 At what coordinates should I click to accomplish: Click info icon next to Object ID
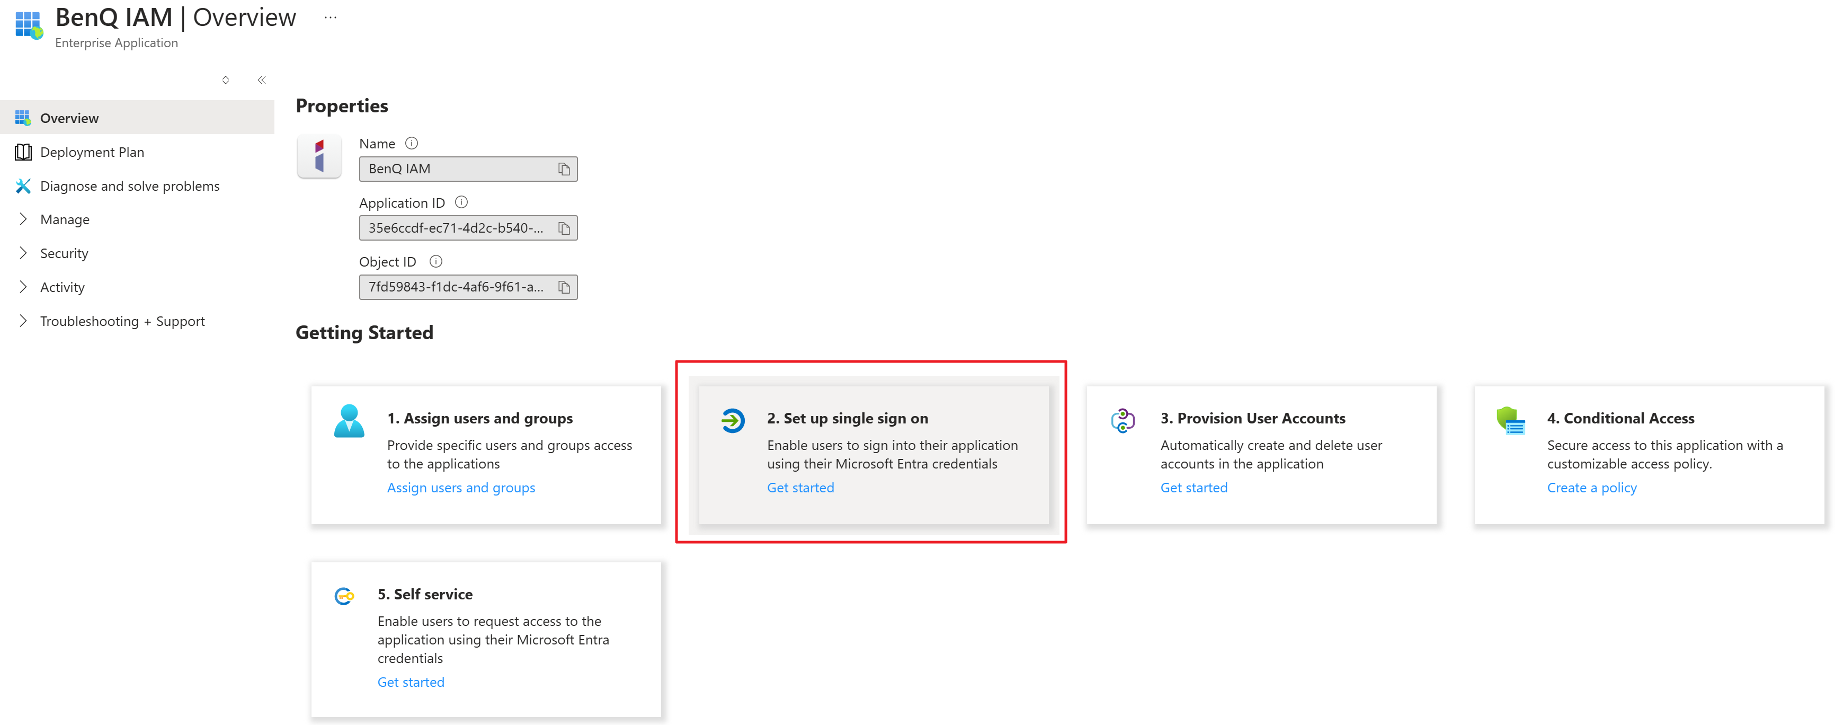pyautogui.click(x=435, y=261)
